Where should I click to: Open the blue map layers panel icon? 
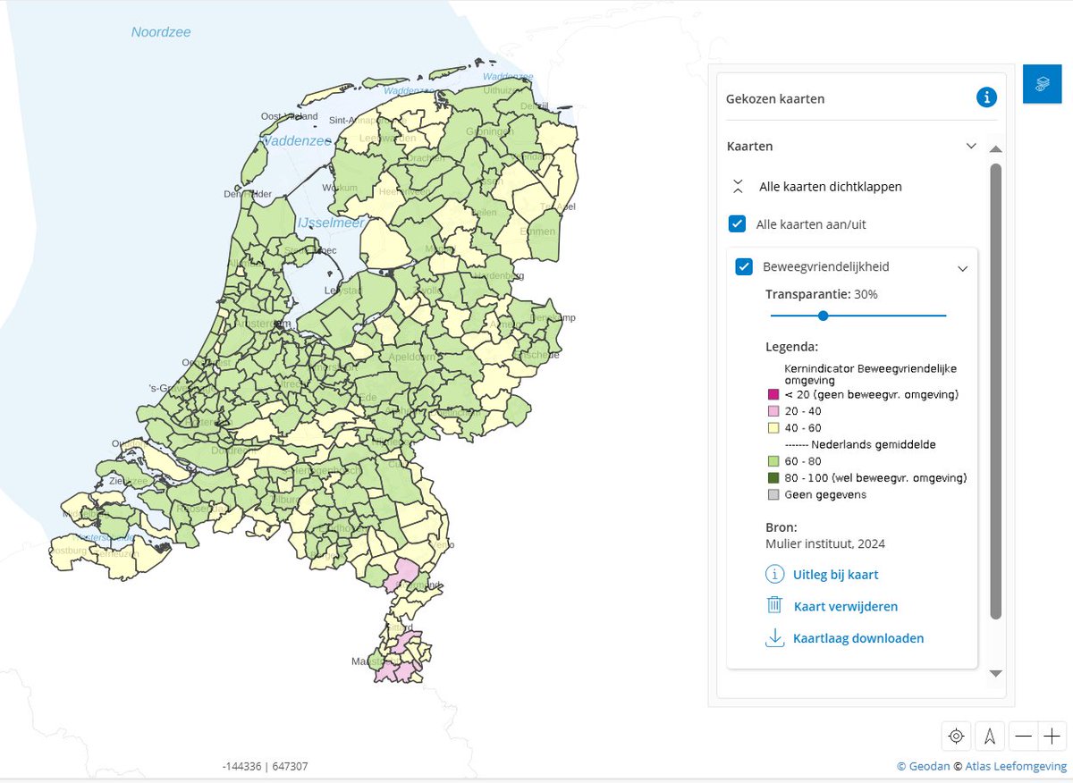point(1042,83)
